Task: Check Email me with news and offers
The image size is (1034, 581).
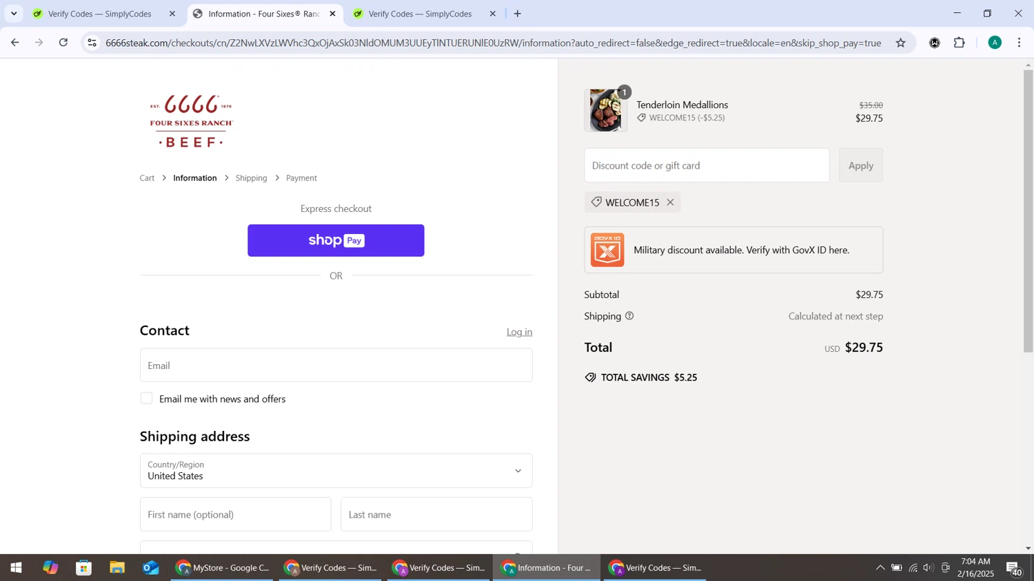Action: point(146,399)
